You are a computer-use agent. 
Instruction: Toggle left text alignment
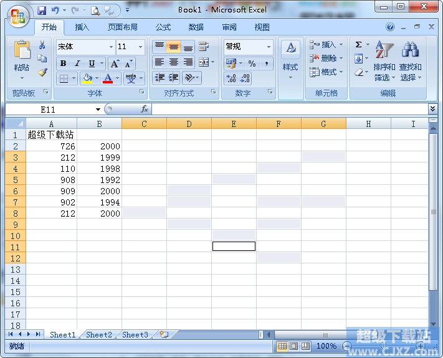160,62
